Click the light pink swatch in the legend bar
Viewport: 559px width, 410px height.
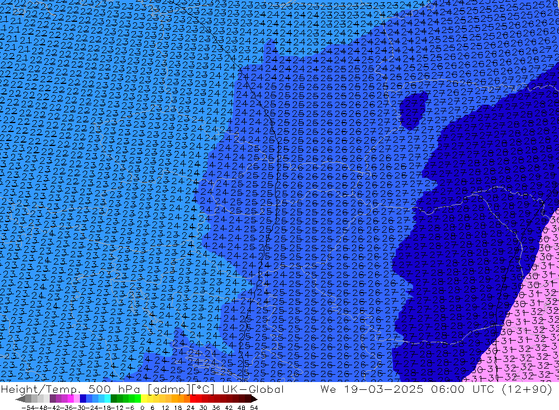tap(77, 399)
